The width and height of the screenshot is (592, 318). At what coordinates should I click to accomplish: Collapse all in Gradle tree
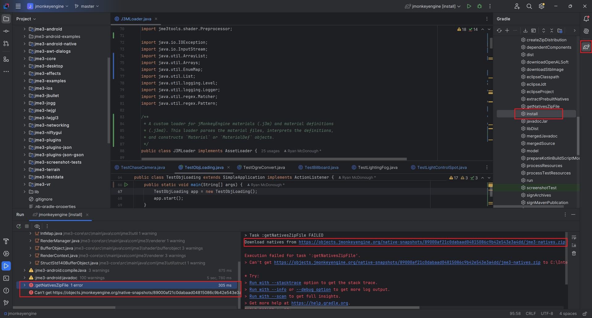(552, 31)
